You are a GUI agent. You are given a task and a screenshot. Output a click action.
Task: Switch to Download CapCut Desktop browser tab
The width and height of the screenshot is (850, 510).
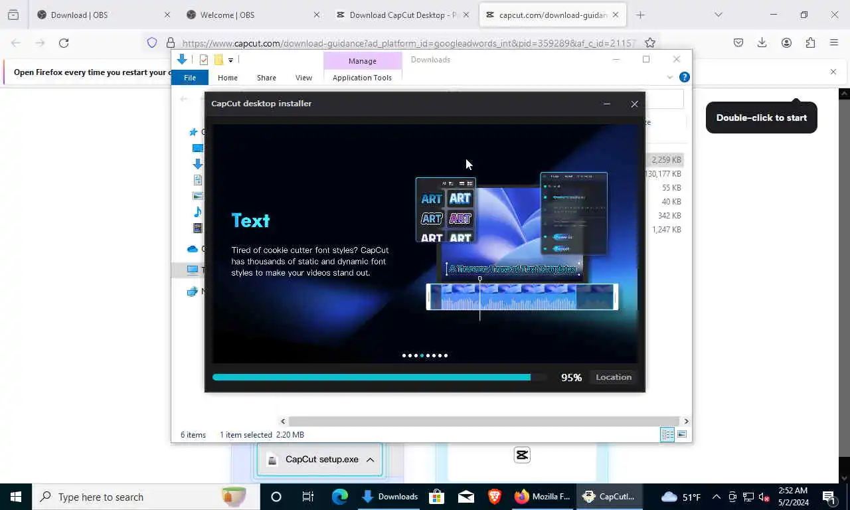tap(403, 15)
